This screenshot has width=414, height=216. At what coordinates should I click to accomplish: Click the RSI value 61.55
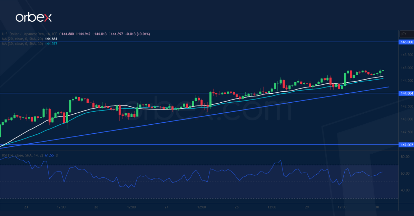pyautogui.click(x=49, y=155)
